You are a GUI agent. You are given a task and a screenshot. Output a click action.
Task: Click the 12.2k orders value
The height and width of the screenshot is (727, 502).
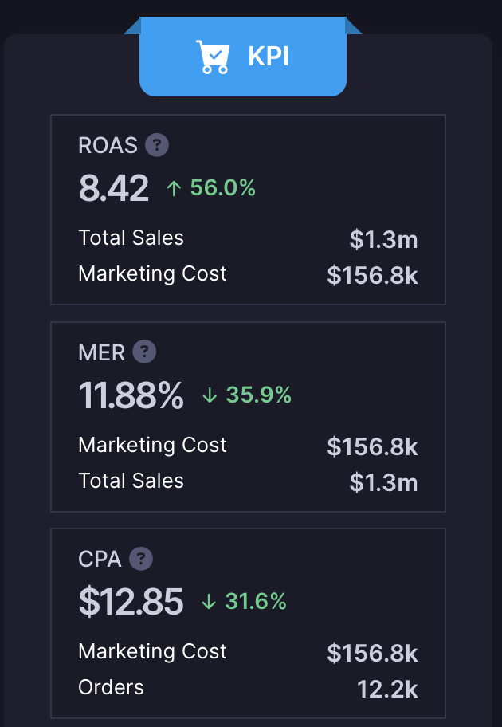[x=387, y=690]
